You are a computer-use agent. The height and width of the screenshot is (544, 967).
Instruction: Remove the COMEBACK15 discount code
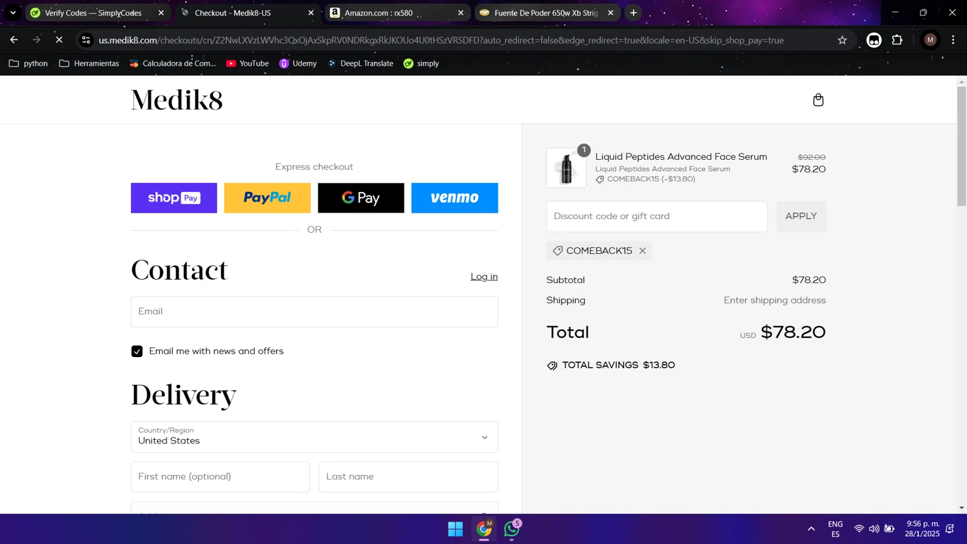click(x=642, y=251)
